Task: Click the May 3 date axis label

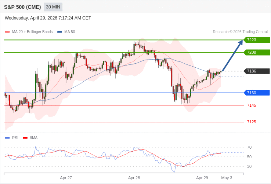Action: click(227, 178)
